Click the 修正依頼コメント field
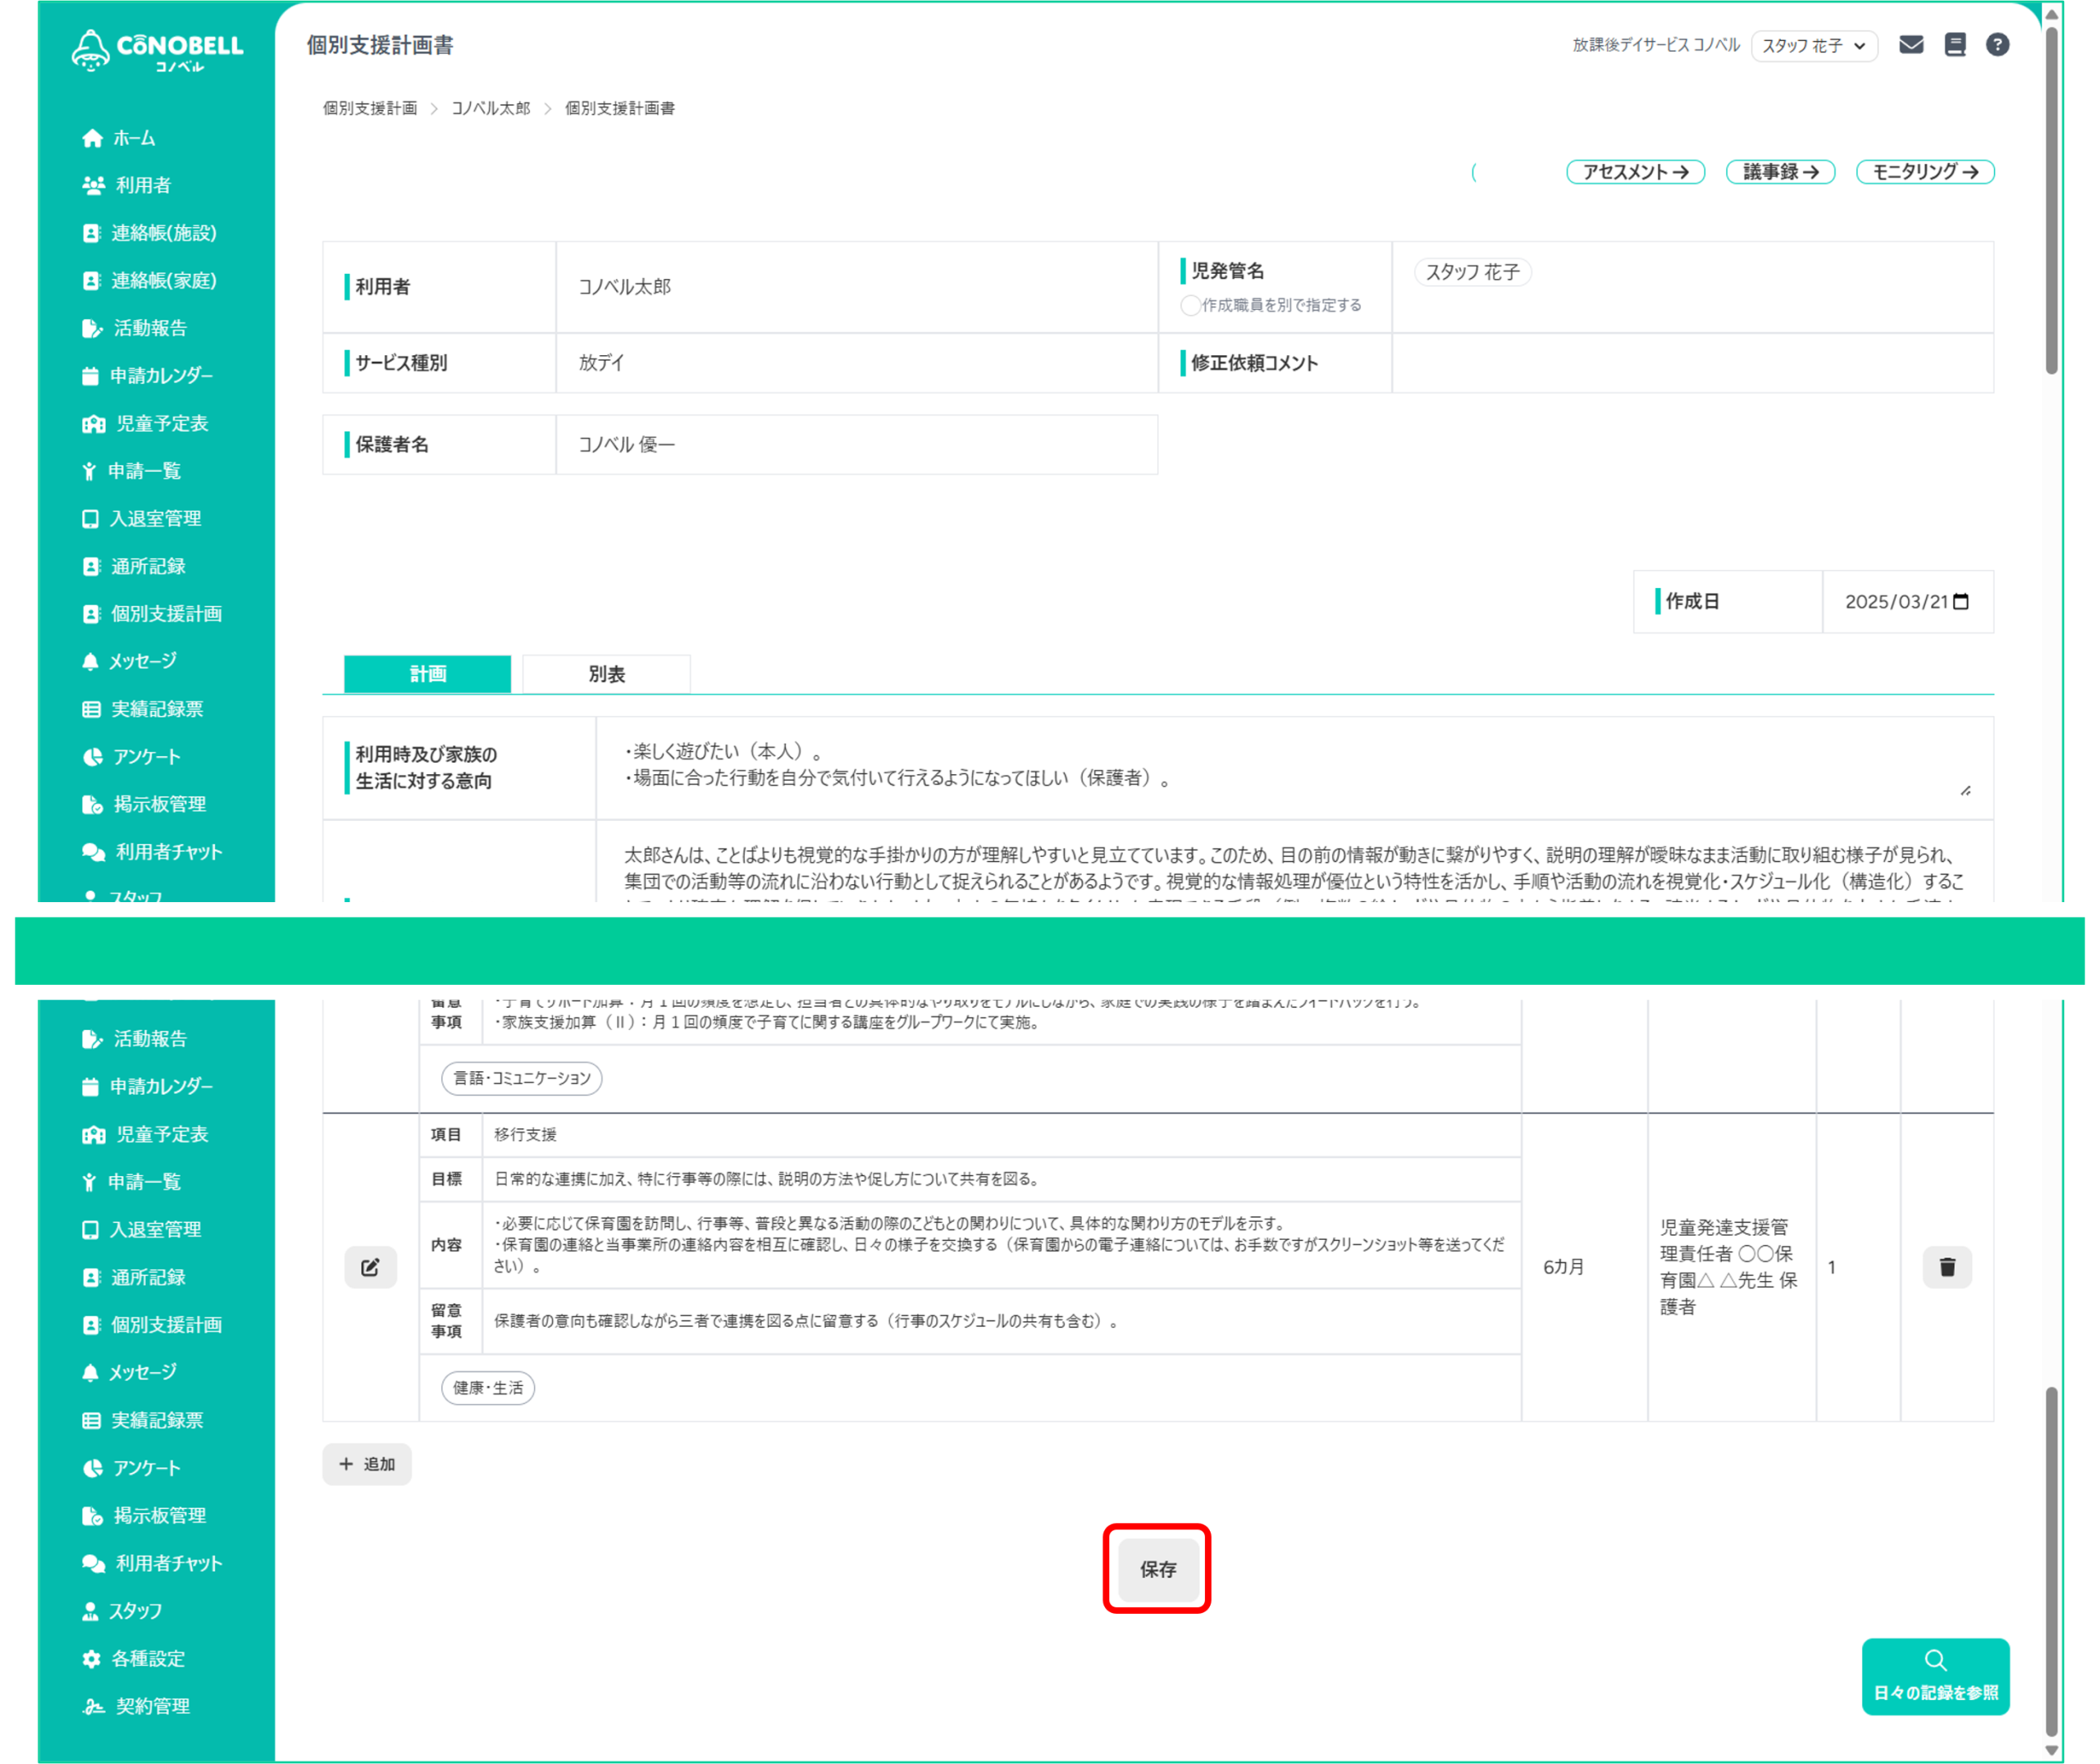Screen dimensions: 2100x1764 [1692, 363]
